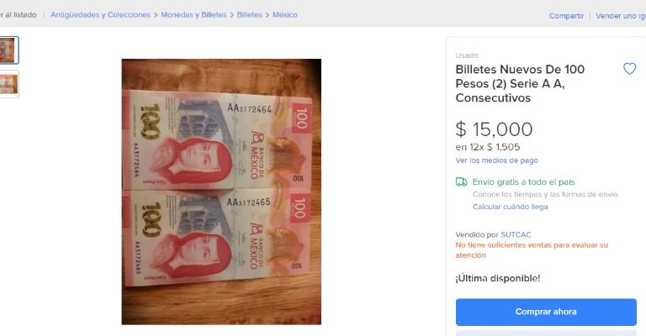646x336 pixels.
Task: Select the second banknote thumbnail
Action: 8,84
